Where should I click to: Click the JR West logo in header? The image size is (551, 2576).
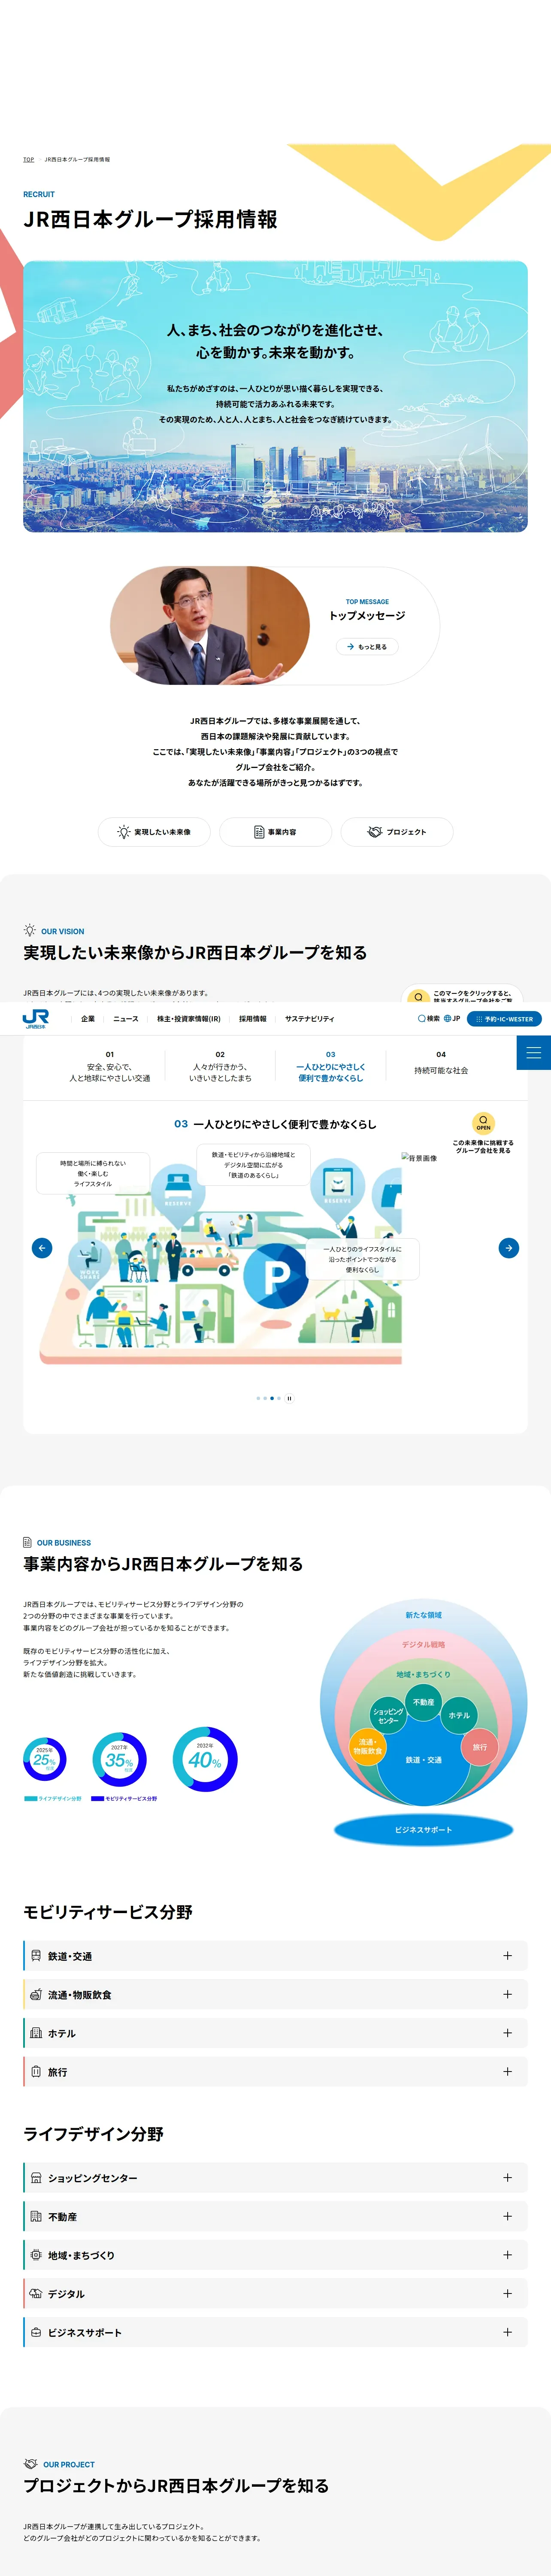tap(36, 1018)
